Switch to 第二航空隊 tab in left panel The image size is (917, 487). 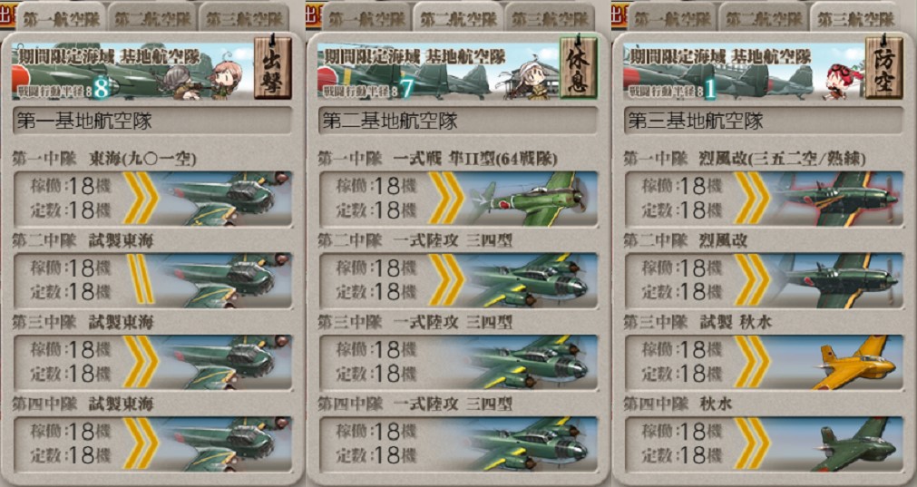[152, 17]
